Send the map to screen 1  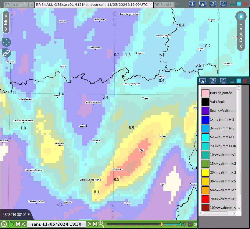coord(192,4)
